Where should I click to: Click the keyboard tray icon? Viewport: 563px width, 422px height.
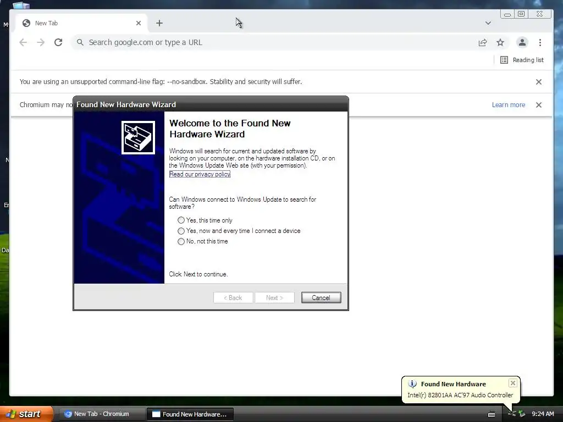tap(492, 414)
